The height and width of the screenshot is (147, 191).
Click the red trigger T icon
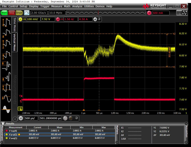coord(149,13)
